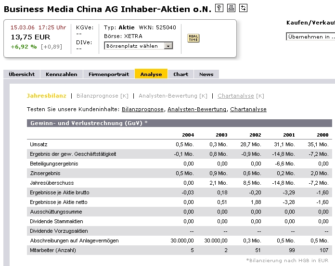Click the 2003 column header

[x=221, y=135]
